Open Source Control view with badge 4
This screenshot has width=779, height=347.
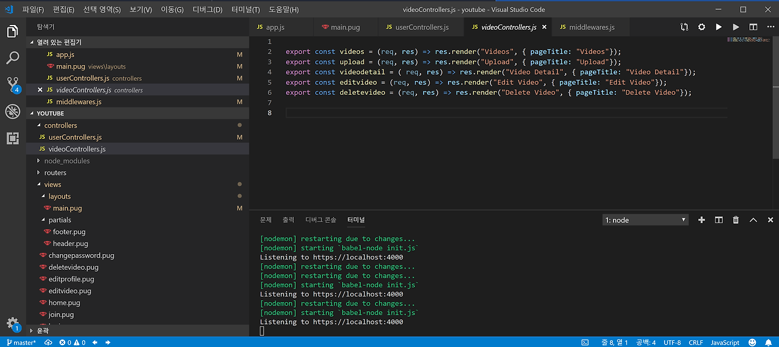pos(13,84)
